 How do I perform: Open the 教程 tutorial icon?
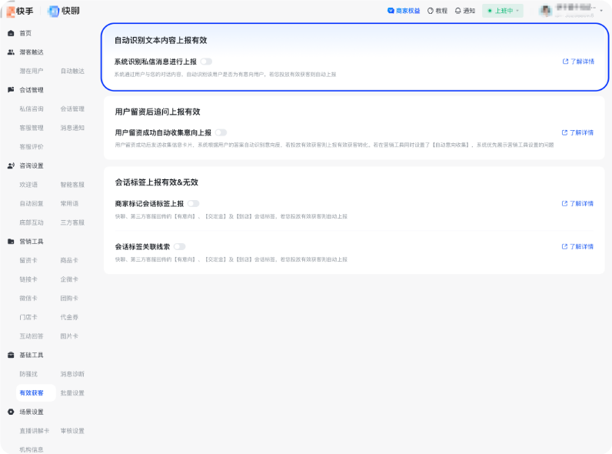pos(430,11)
